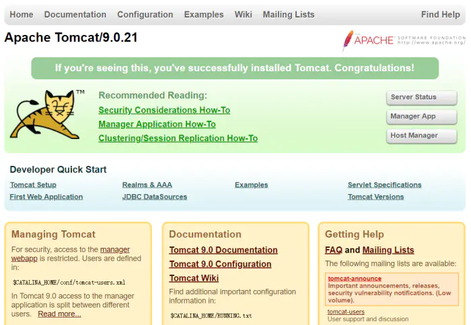Open Wiki in the top navigation
Image resolution: width=471 pixels, height=325 pixels.
244,14
